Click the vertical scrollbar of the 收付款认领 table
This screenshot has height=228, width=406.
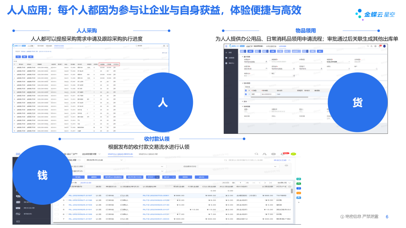point(292,191)
